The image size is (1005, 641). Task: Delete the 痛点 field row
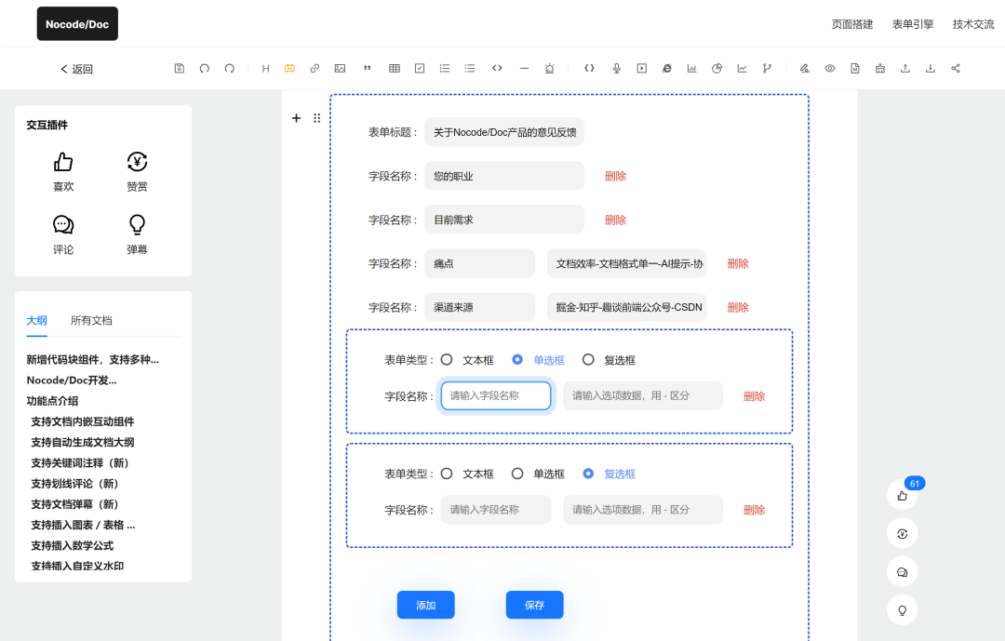click(737, 264)
